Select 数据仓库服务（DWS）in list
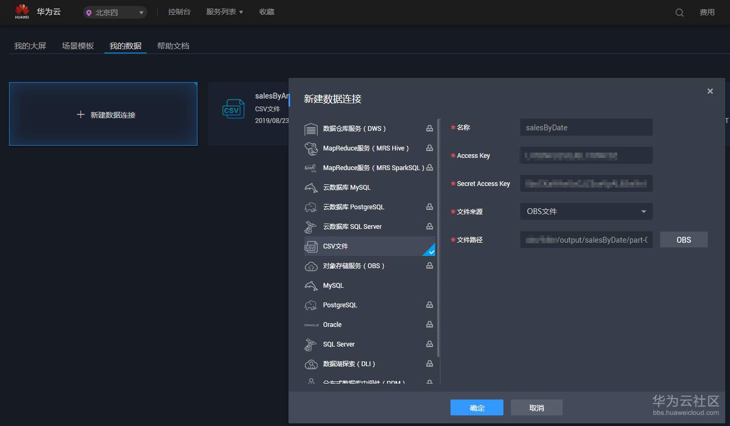730x426 pixels. pos(369,129)
